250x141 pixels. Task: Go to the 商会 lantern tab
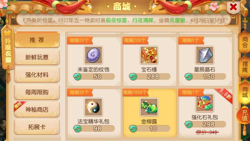245,42
